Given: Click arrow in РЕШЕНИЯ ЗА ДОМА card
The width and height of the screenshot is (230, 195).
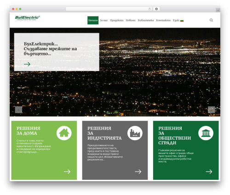Looking at the screenshot, I should click(67, 171).
